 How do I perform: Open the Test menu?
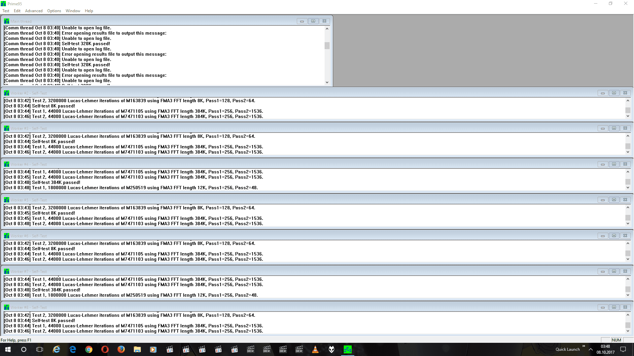point(6,11)
